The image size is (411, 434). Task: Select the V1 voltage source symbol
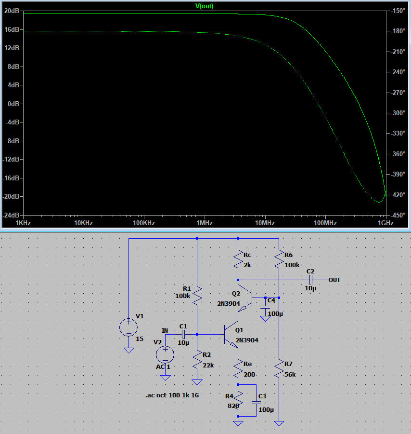tap(128, 327)
